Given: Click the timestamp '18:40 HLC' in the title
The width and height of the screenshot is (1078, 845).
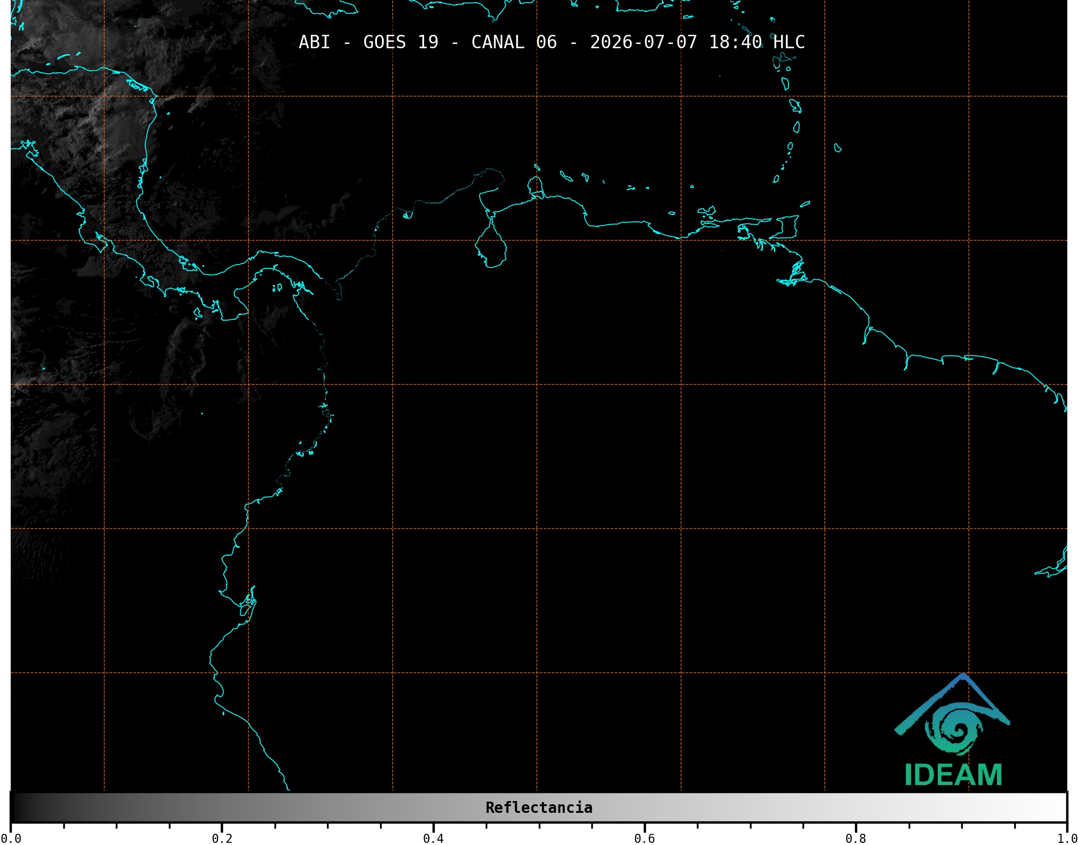Looking at the screenshot, I should click(x=756, y=42).
